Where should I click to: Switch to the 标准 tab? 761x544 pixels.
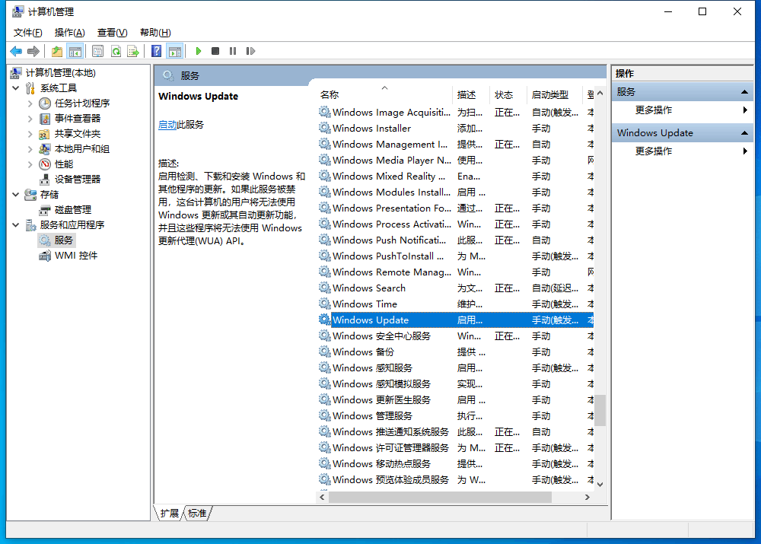pyautogui.click(x=197, y=514)
